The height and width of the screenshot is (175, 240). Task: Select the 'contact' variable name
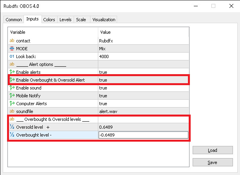[x=23, y=41]
